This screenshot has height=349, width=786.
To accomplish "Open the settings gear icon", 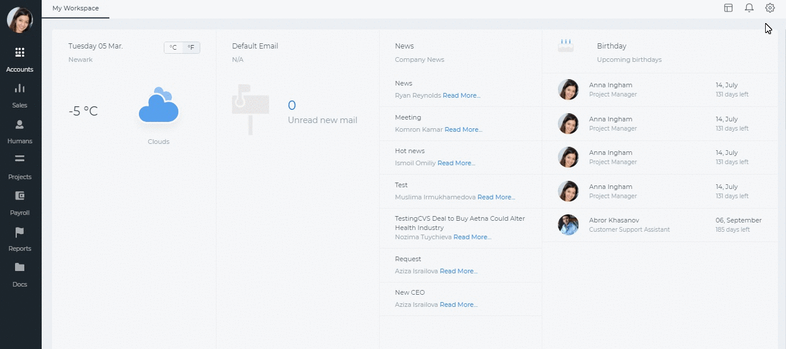I will pos(770,8).
